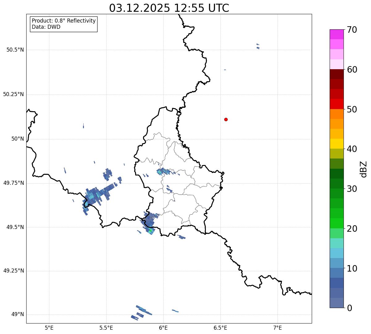Click the 50.5°N latitude label

[x=15, y=50]
